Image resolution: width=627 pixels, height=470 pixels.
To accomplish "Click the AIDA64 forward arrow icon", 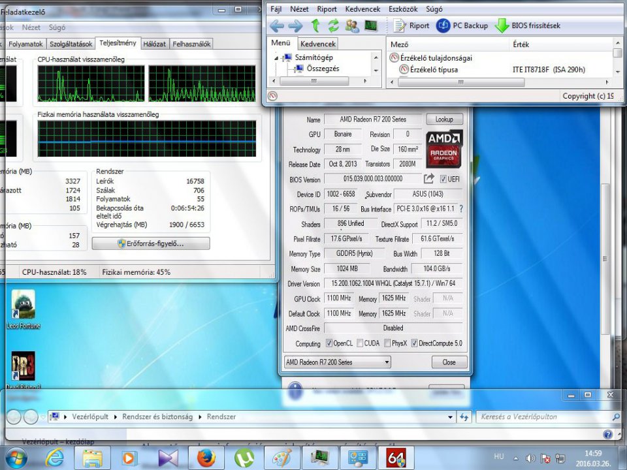I will click(295, 25).
